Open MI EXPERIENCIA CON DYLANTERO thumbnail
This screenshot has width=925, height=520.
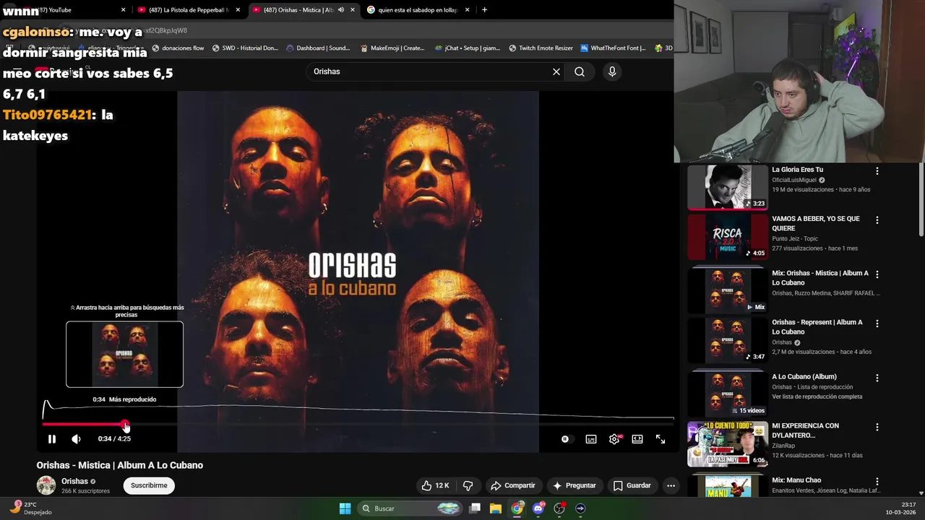click(728, 444)
